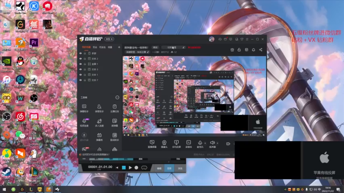The height and width of the screenshot is (193, 344).
Task: Toggle lock on the 全屏 1 layer
Action: click(85, 64)
